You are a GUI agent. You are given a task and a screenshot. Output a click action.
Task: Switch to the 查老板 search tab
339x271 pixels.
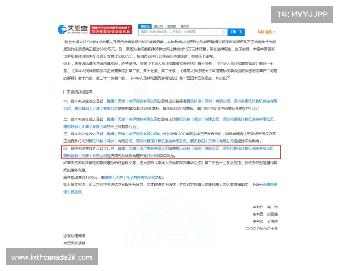point(171,27)
